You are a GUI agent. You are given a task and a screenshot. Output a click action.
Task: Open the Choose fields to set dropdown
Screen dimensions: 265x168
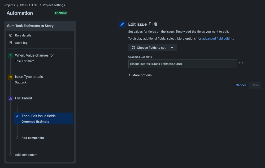click(153, 48)
